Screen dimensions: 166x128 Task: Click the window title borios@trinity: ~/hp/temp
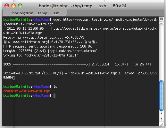tap(65, 6)
